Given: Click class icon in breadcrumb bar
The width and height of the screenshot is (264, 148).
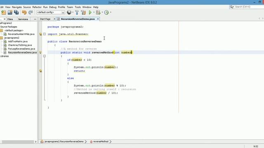Looking at the screenshot, I should pos(42,141).
